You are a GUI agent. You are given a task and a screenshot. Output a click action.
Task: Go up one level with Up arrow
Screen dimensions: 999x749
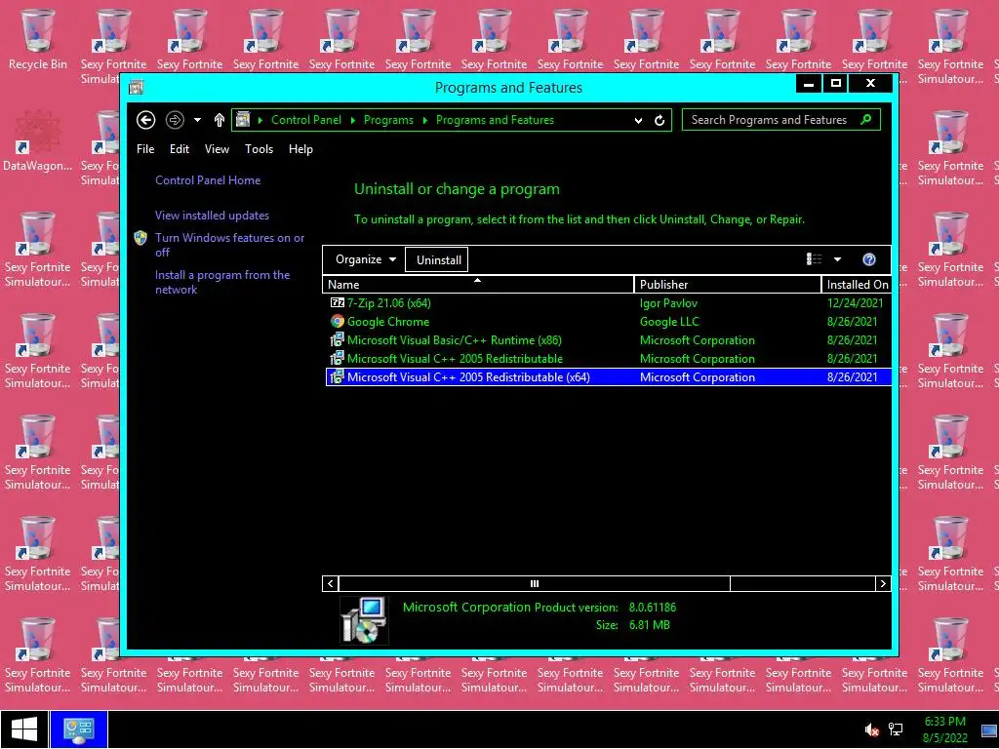pyautogui.click(x=220, y=120)
